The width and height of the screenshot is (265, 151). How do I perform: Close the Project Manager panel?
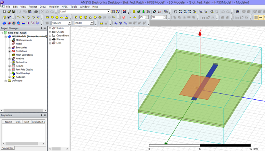click(x=45, y=28)
